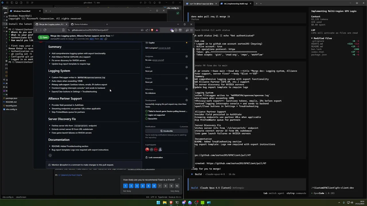Go back in the browser
Viewport: 367px width, 206px height.
(36, 30)
